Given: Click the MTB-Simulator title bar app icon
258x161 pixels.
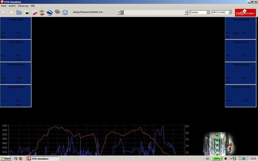Looking at the screenshot, I should pyautogui.click(x=2, y=2).
